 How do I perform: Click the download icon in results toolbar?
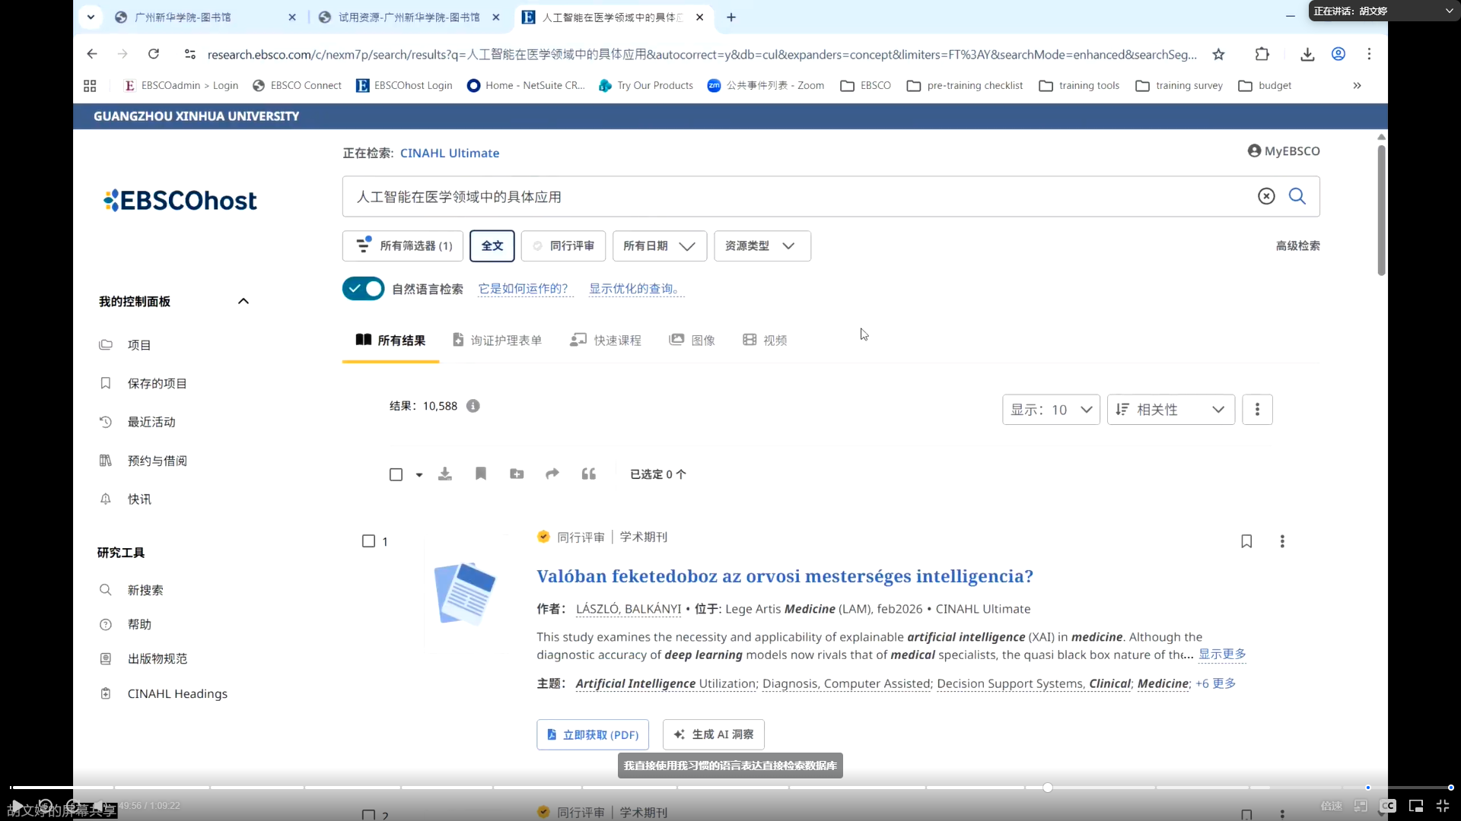445,474
